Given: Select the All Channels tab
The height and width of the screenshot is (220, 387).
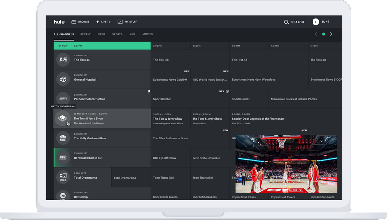Looking at the screenshot, I should pos(64,34).
